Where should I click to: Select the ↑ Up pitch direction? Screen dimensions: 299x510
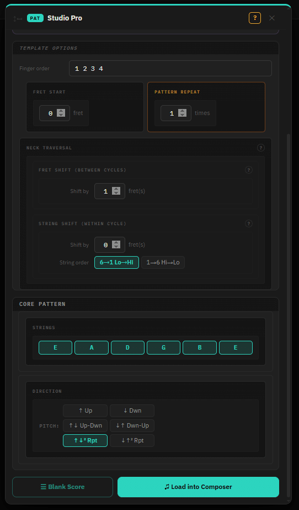(x=86, y=410)
